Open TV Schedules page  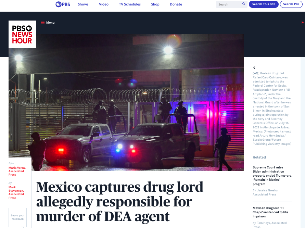click(x=130, y=4)
